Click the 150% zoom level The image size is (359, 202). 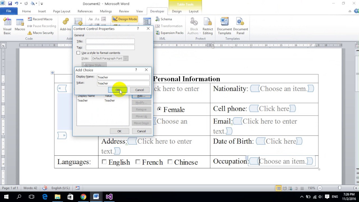(311, 188)
